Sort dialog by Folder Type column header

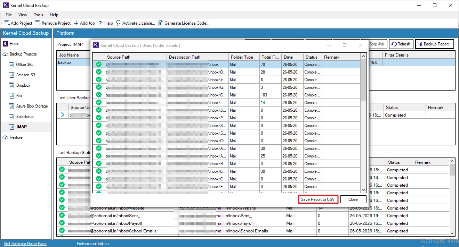click(244, 57)
